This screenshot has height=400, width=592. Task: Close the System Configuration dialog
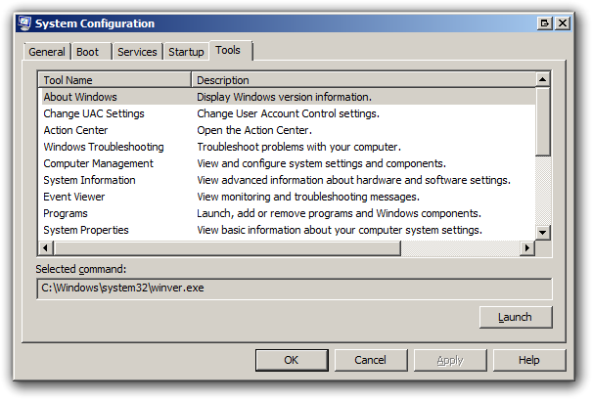(563, 23)
